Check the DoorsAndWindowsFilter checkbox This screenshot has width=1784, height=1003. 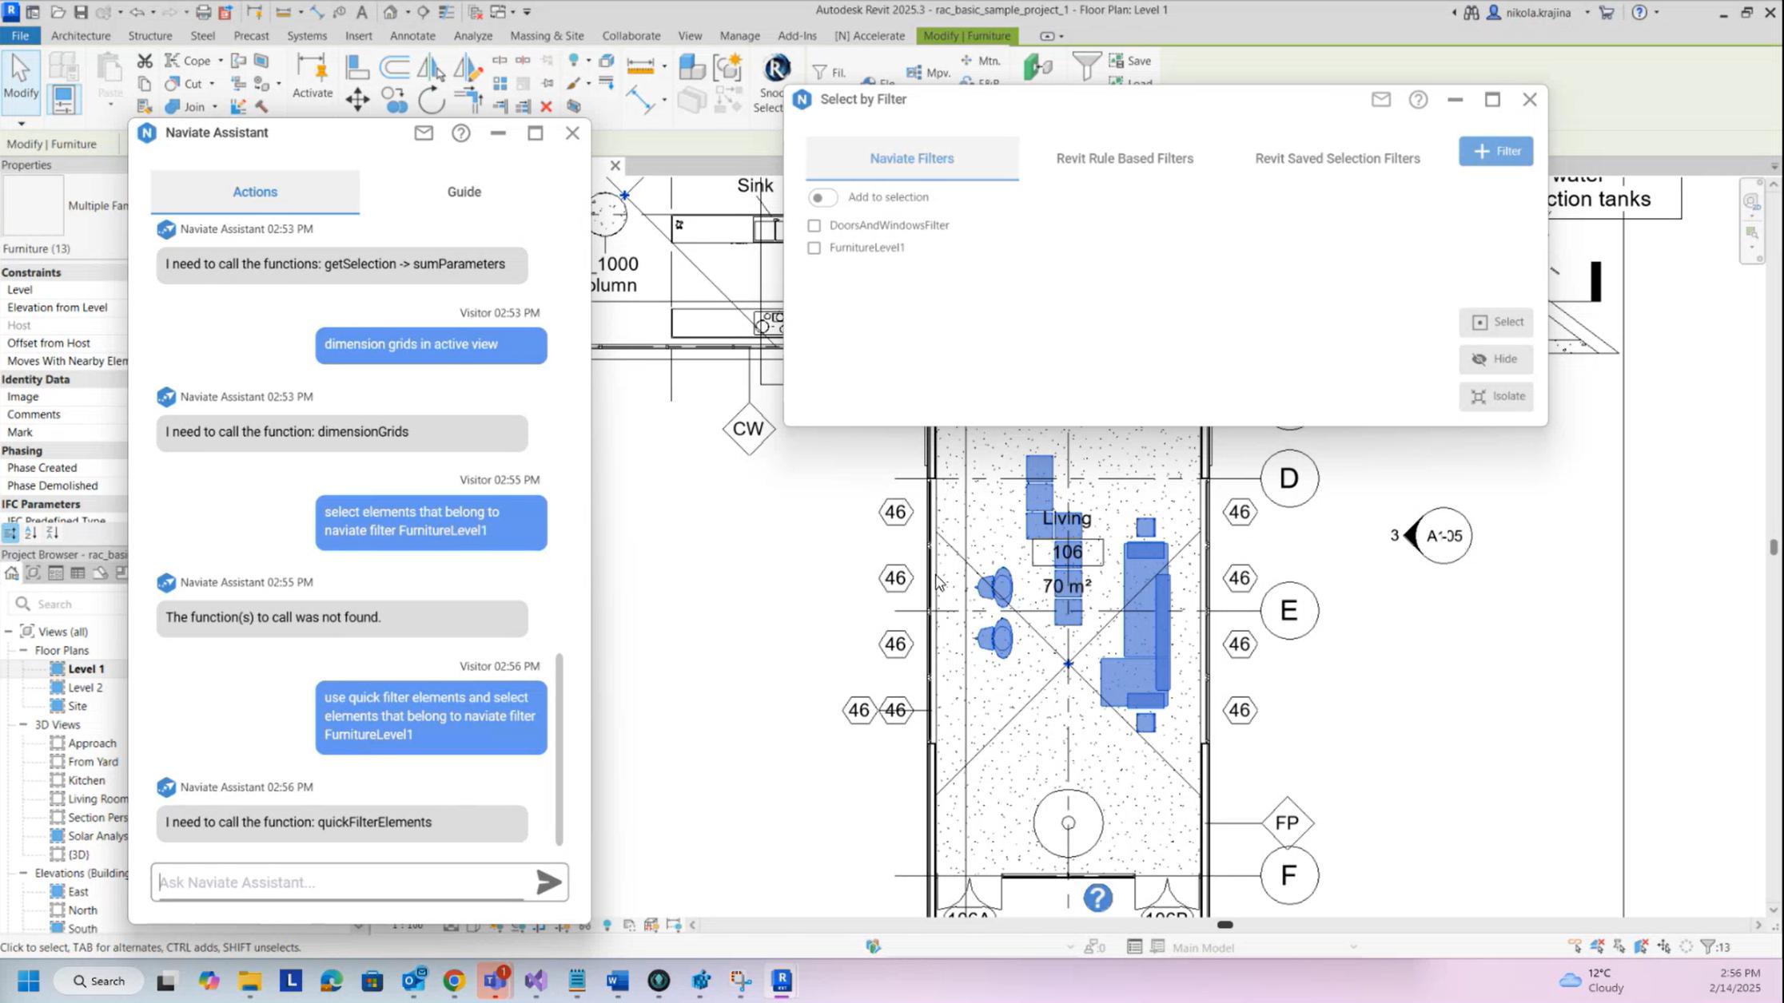coord(814,226)
